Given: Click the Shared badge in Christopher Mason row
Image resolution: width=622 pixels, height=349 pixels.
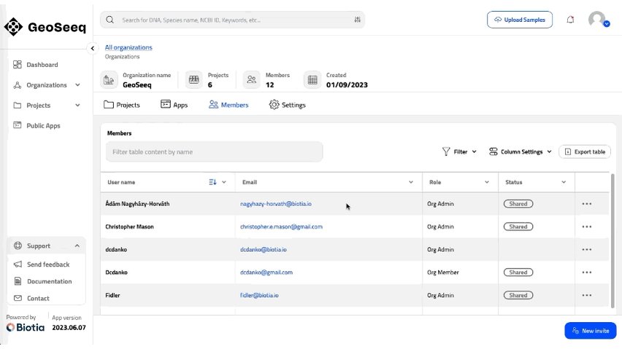Looking at the screenshot, I should (x=518, y=227).
